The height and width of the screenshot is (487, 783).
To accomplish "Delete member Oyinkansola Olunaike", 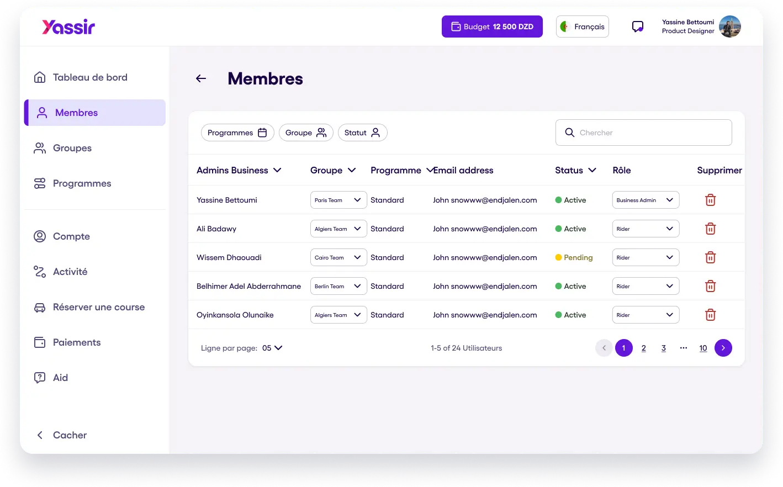I will click(711, 315).
